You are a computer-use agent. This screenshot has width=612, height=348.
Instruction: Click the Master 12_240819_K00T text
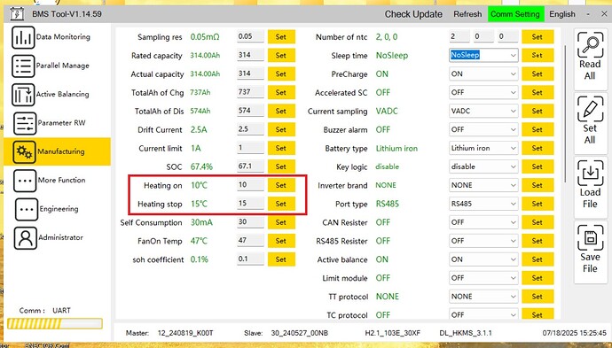169,333
